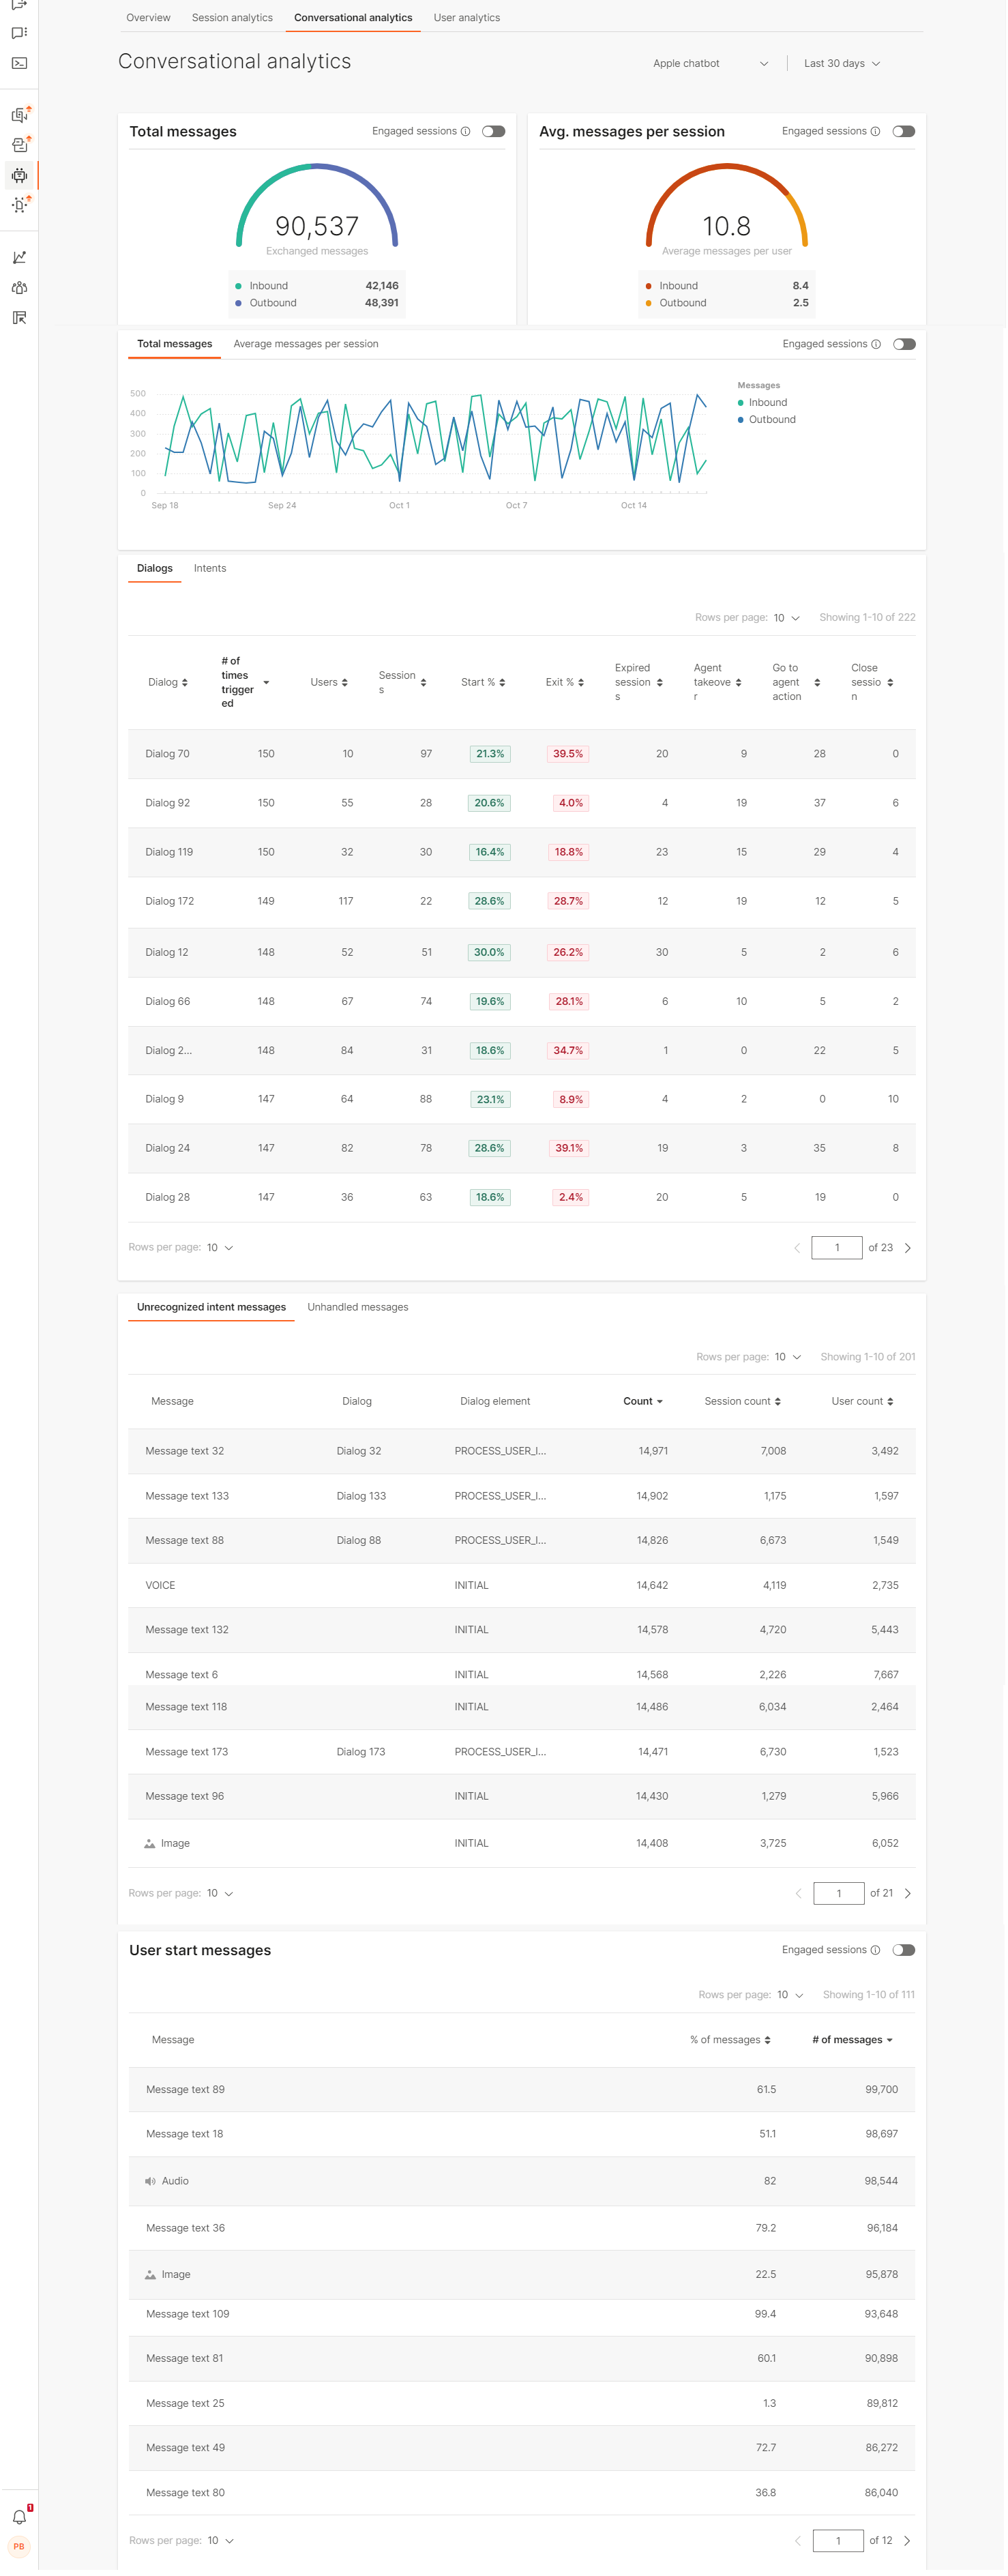Open the Last 30 days date range dropdown
1008x2576 pixels.
[x=842, y=64]
